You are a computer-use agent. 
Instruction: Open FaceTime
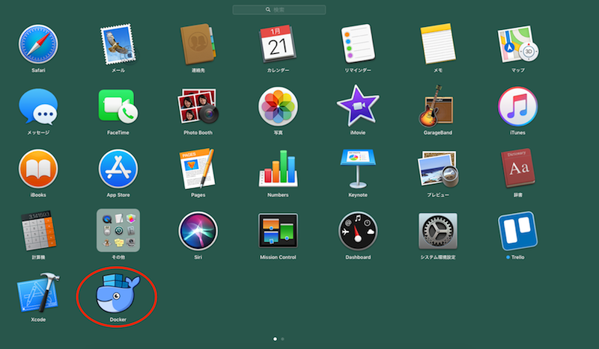[118, 107]
